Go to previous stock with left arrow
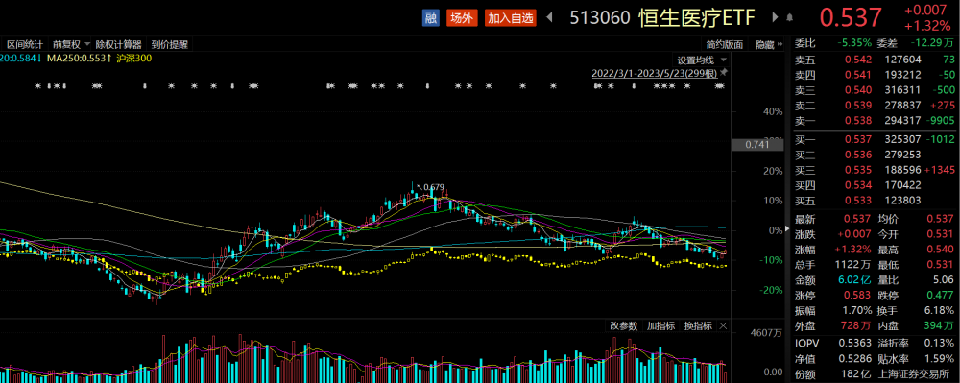 [549, 17]
